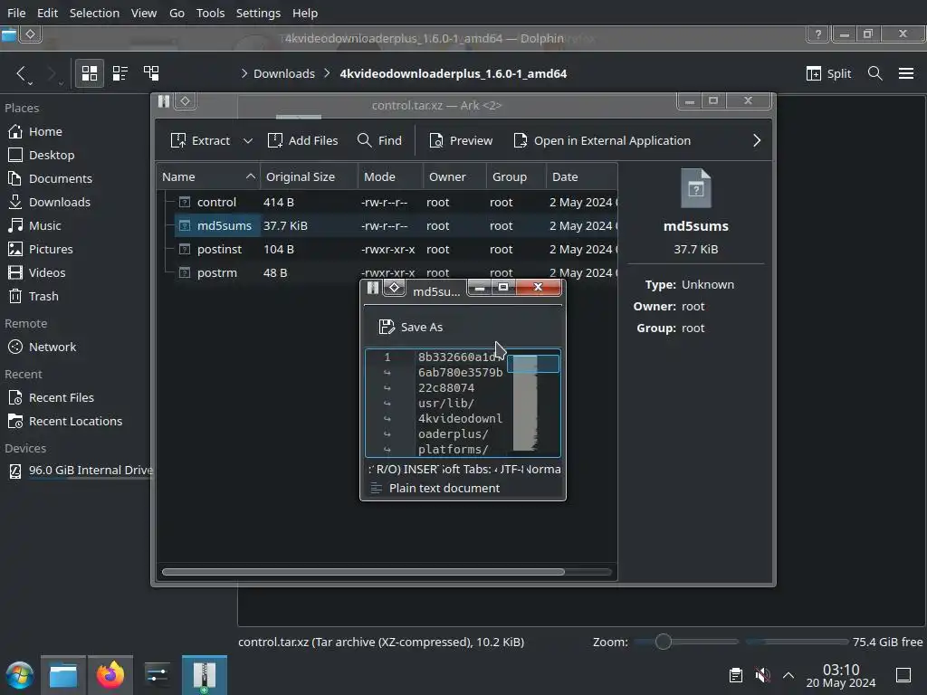Open Tools menu
Screen dimensions: 927x695
tap(210, 13)
